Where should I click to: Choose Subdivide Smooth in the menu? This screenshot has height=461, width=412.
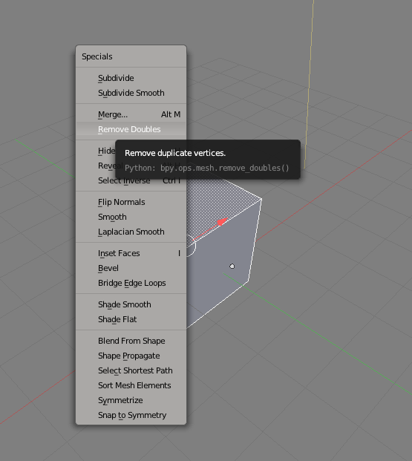(x=131, y=93)
